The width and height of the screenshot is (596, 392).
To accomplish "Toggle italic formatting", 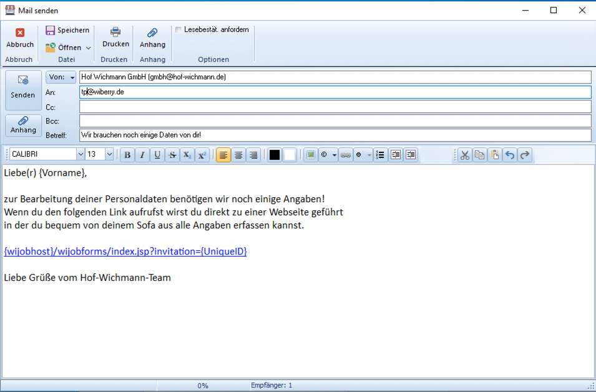I will (x=142, y=155).
